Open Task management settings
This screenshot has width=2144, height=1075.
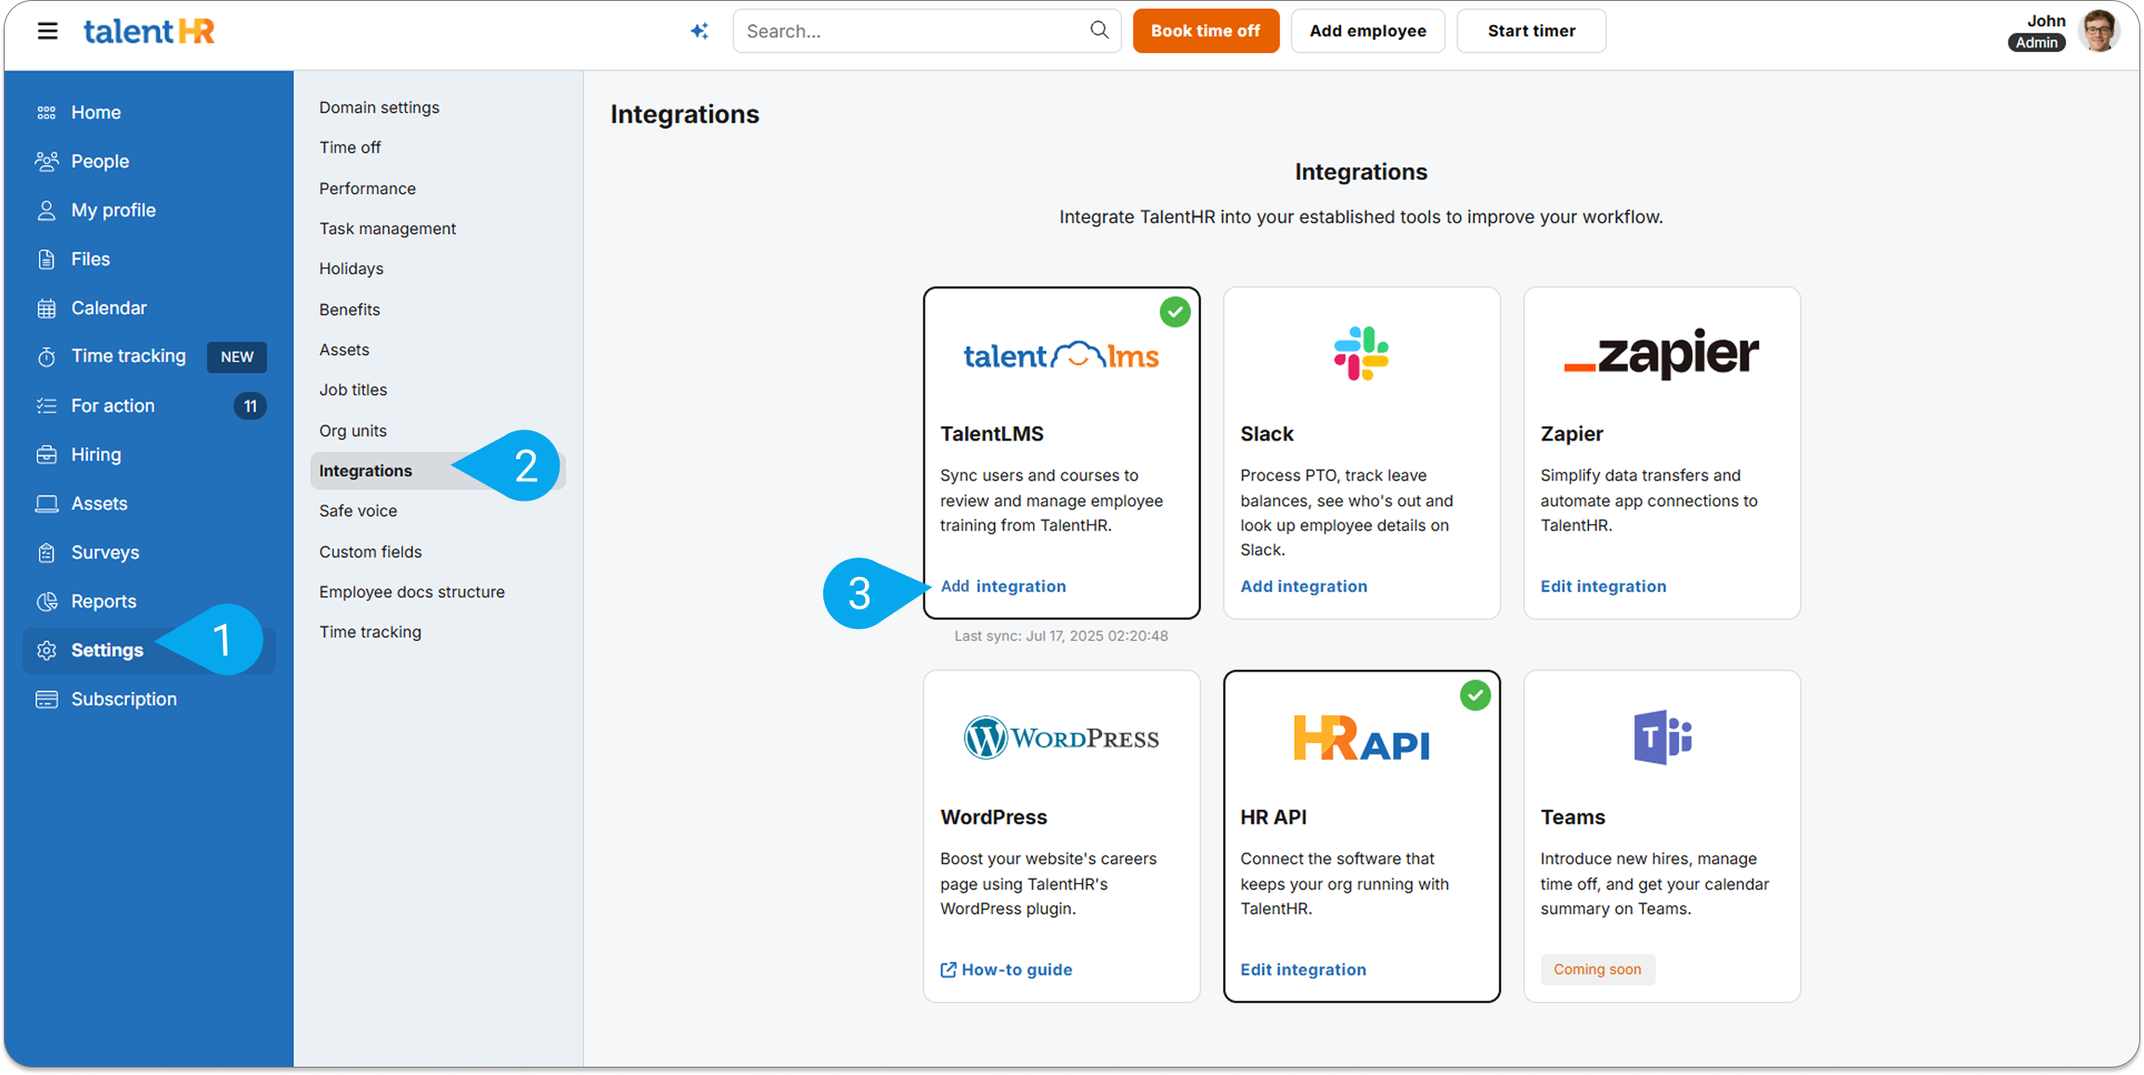click(387, 228)
